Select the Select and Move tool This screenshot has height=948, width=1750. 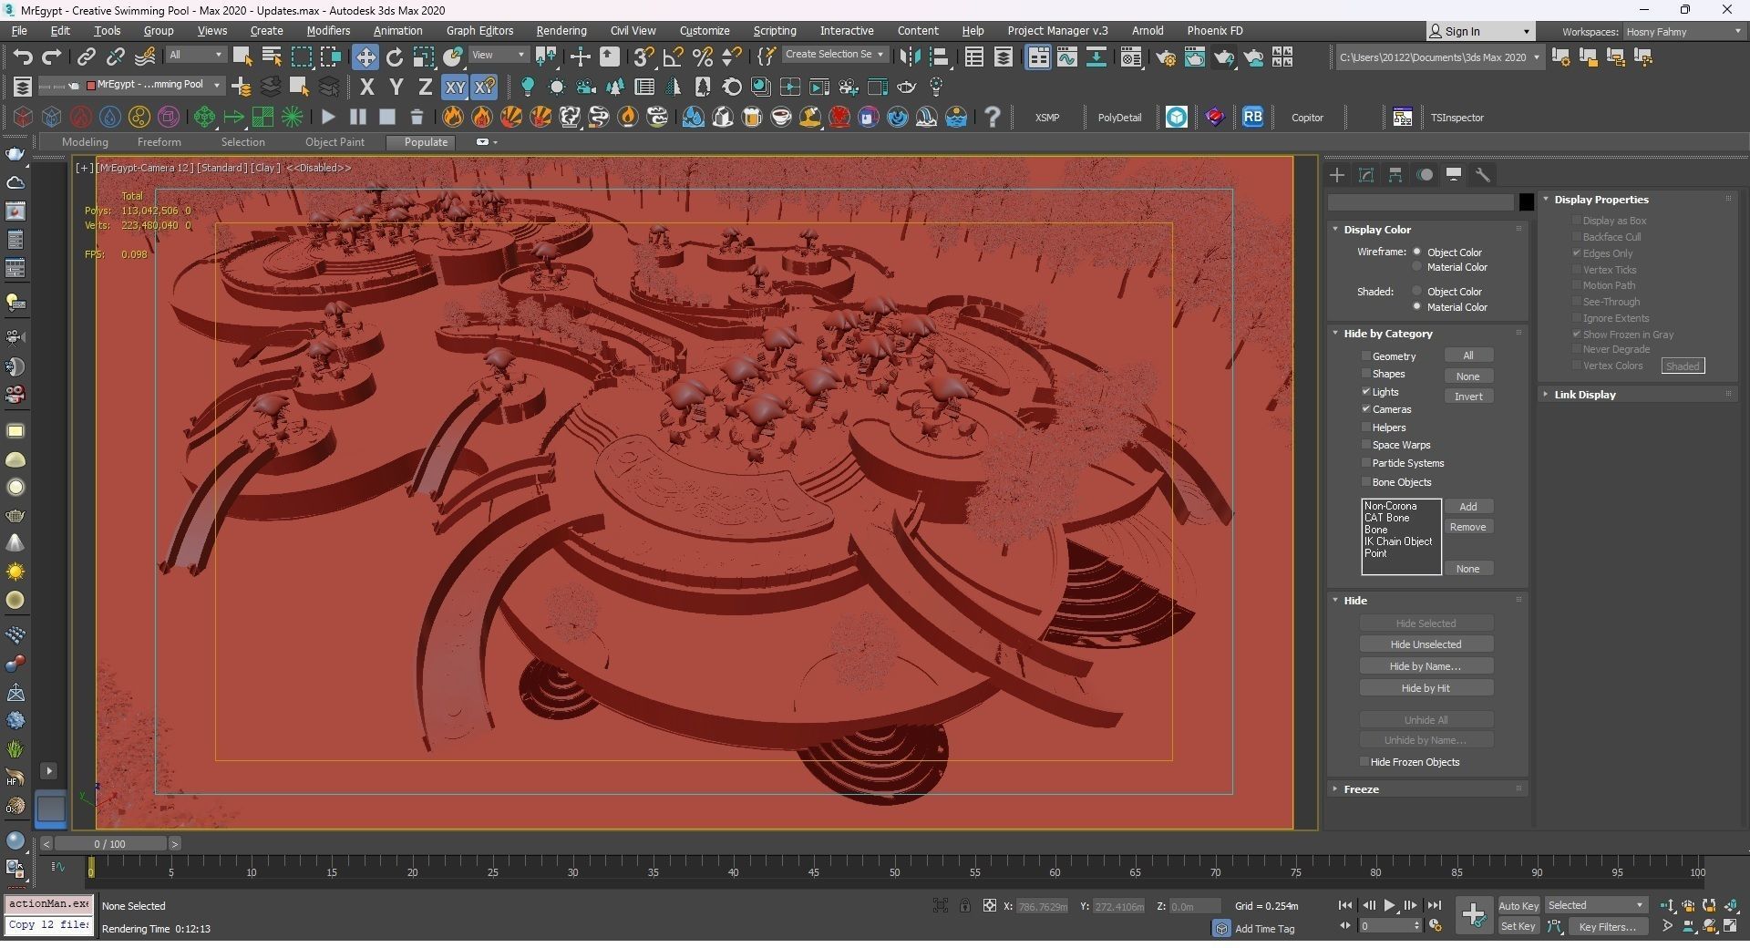pyautogui.click(x=365, y=57)
